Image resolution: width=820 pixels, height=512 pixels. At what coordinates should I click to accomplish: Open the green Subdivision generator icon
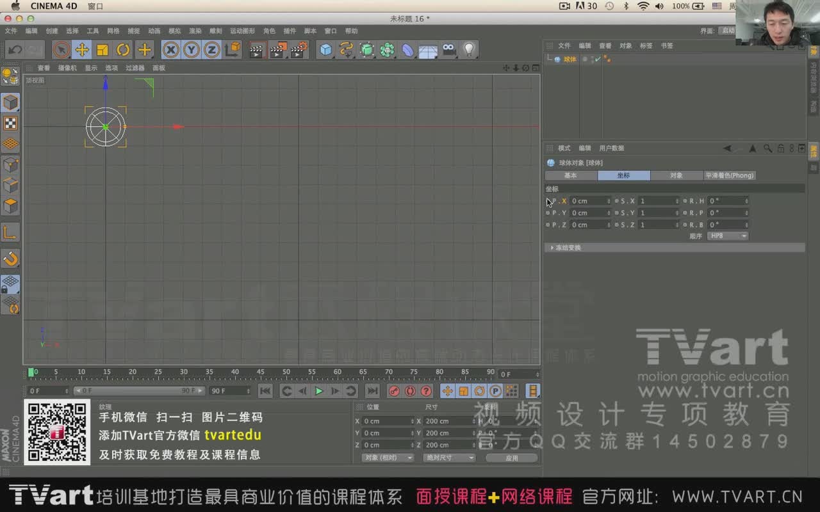(367, 50)
